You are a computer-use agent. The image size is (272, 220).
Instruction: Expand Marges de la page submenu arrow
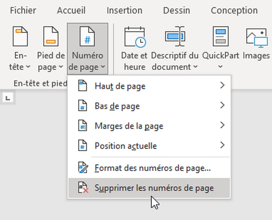[x=222, y=125]
